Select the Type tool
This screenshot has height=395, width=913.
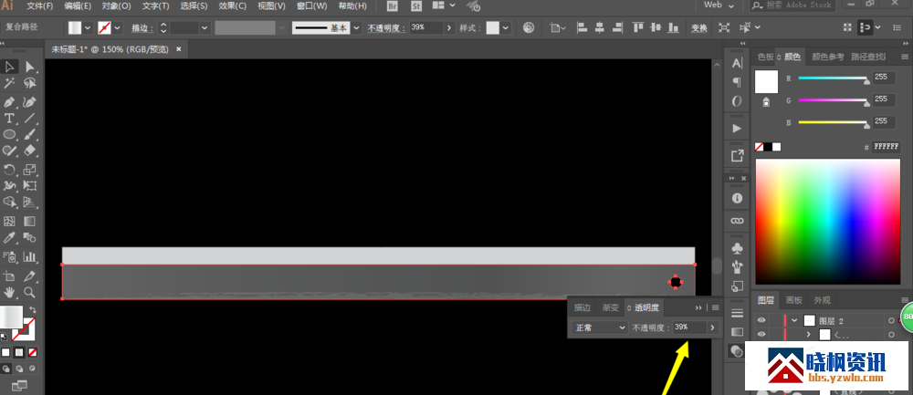click(x=10, y=119)
